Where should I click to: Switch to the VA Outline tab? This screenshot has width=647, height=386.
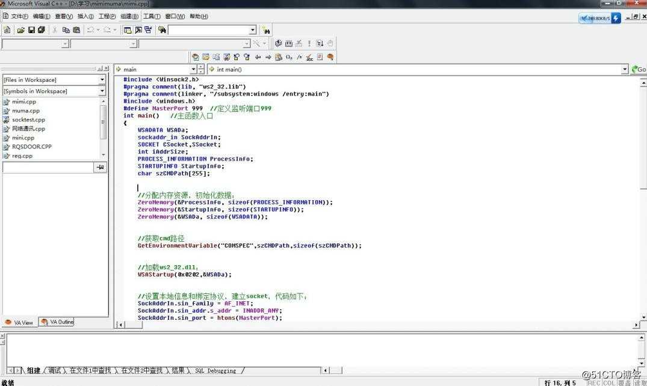[x=57, y=322]
